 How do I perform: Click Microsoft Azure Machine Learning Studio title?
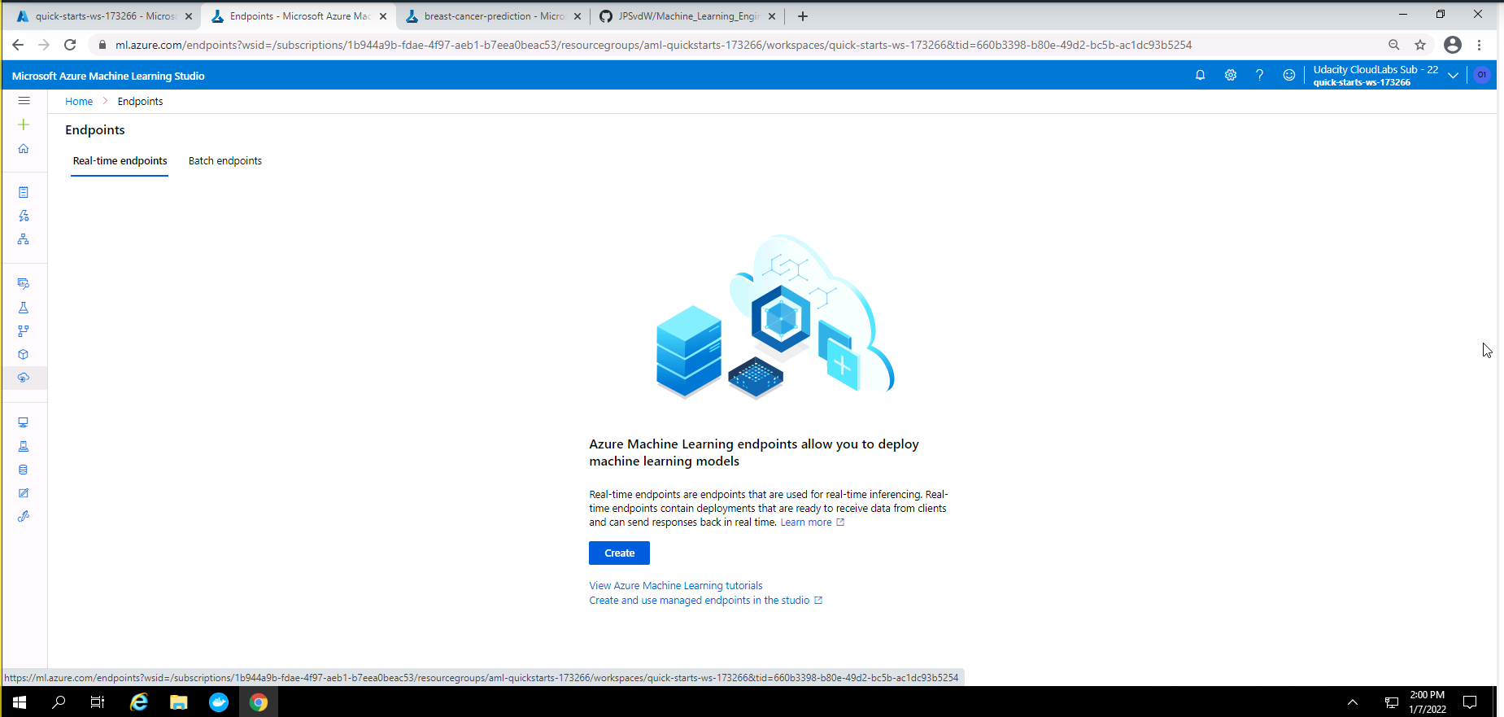tap(108, 76)
